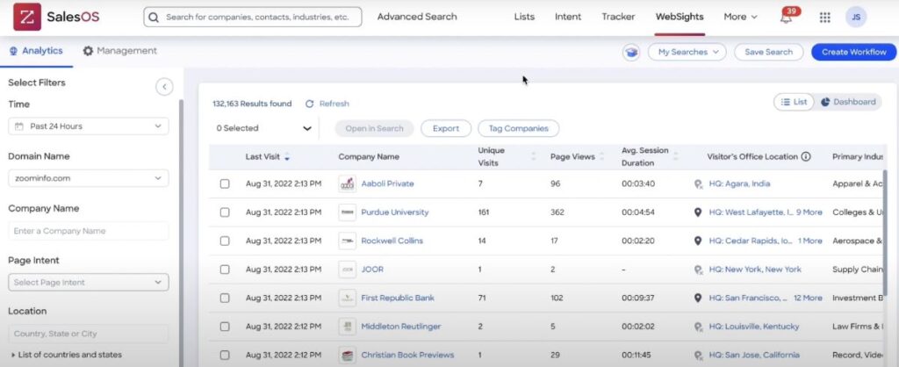Screen dimensions: 899x367
Task: Click the Purdue University company logo
Action: 347,212
